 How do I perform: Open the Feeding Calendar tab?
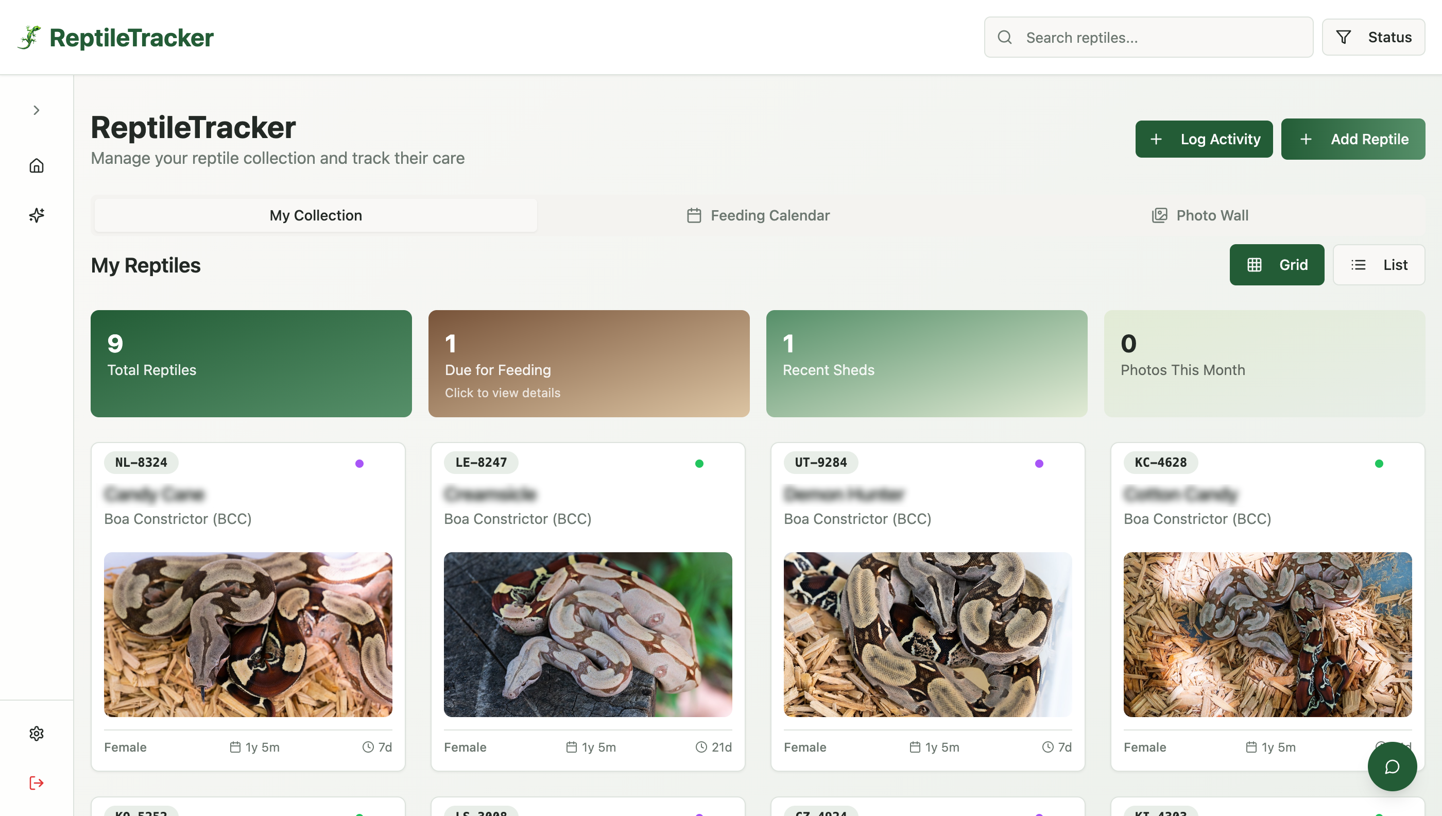point(758,215)
